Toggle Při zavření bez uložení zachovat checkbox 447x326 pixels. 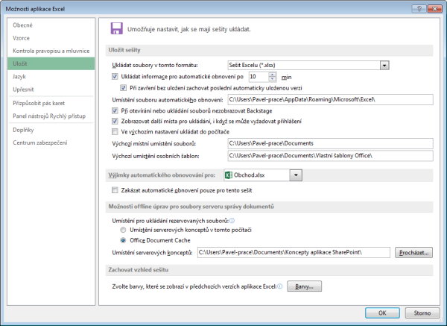click(x=123, y=88)
